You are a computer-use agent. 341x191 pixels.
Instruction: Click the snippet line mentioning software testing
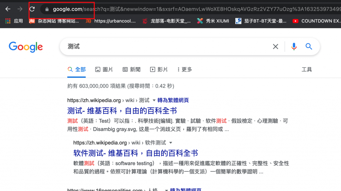pos(181,163)
